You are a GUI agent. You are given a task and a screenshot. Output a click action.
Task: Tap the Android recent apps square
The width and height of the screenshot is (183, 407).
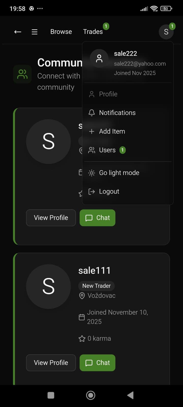[x=51, y=395]
